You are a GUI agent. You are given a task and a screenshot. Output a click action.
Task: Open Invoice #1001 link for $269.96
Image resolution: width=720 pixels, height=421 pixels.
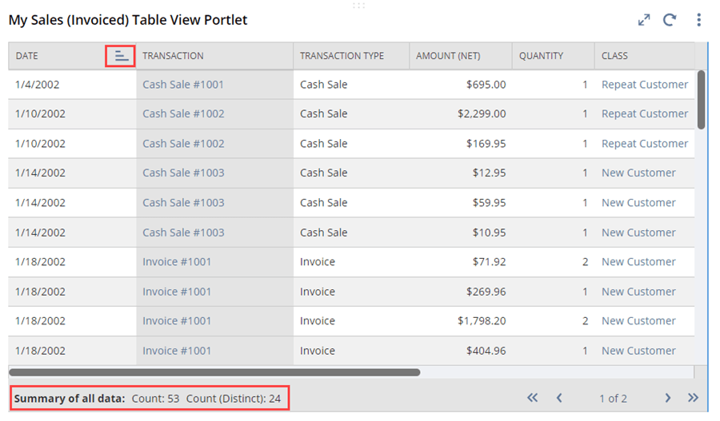click(176, 292)
